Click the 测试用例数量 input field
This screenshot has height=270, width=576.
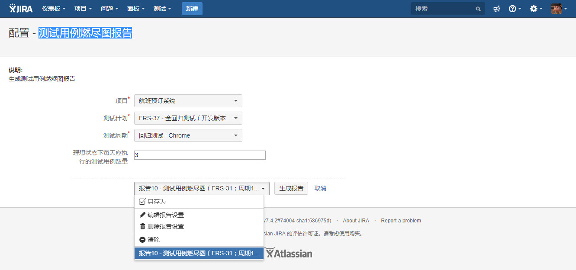click(x=200, y=155)
